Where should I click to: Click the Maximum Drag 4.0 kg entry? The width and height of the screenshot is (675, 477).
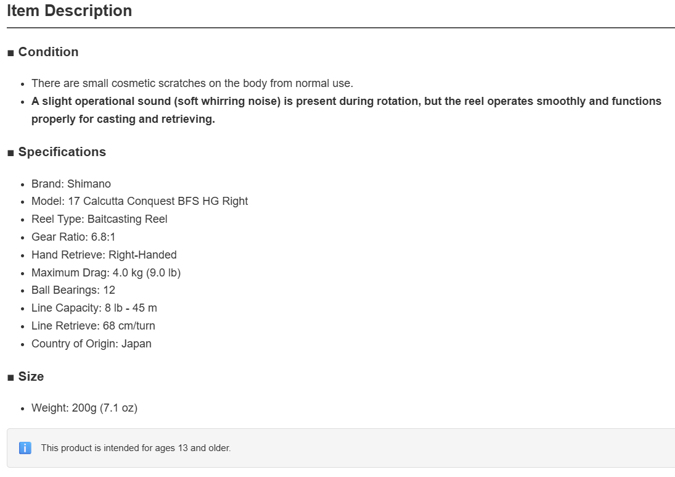106,273
